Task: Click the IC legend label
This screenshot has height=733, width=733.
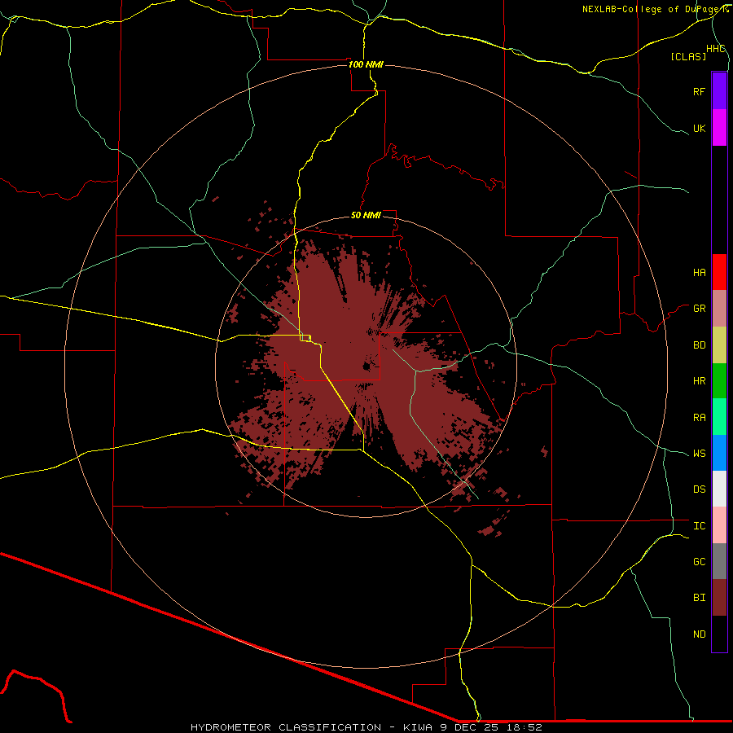Action: pos(699,526)
